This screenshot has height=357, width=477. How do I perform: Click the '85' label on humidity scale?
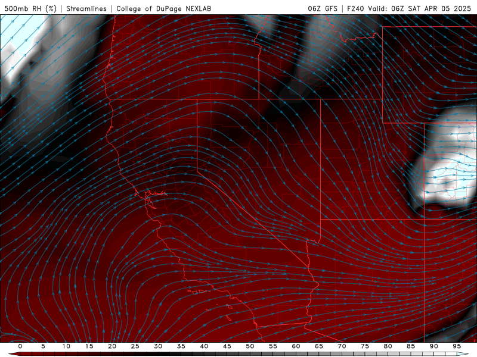[x=411, y=346]
